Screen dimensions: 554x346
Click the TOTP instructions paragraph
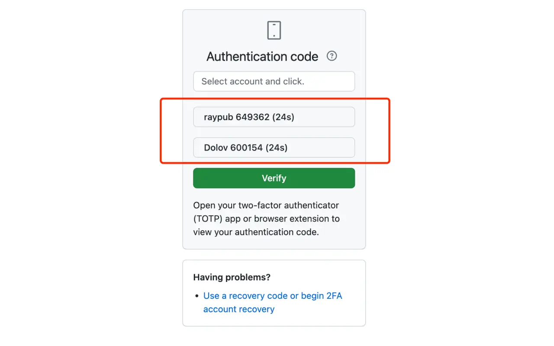coord(267,218)
